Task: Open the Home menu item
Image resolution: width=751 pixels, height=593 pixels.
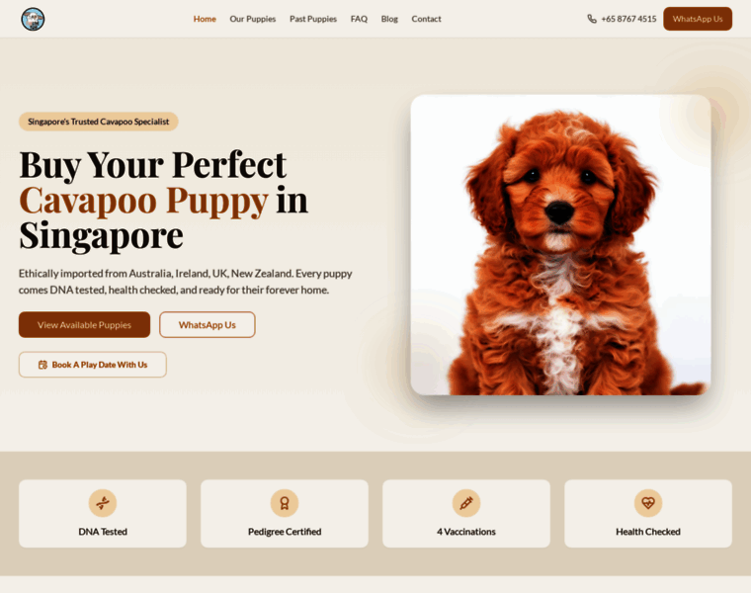Action: (x=205, y=19)
